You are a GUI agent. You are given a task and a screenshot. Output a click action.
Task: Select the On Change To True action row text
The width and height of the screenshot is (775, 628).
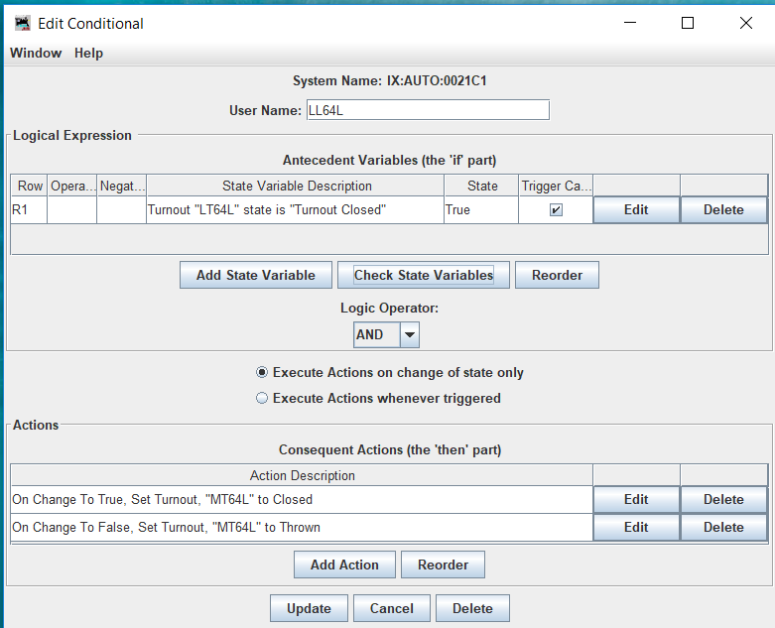pyautogui.click(x=162, y=500)
